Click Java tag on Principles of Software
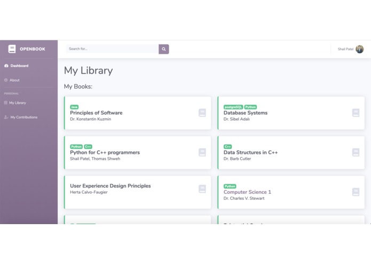The width and height of the screenshot is (371, 263). point(74,107)
